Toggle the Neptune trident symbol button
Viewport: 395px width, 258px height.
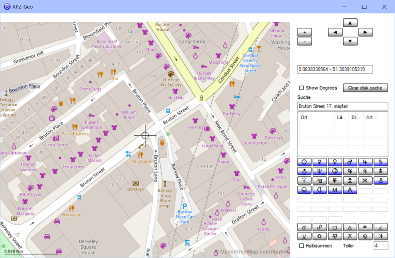coord(320,171)
